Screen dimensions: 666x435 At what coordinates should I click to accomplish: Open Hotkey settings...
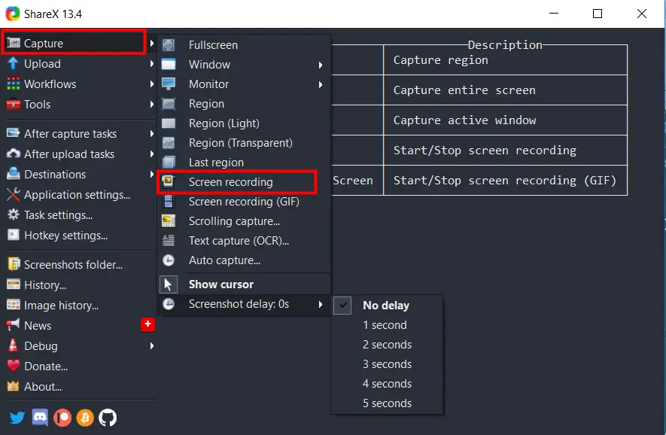pyautogui.click(x=80, y=235)
